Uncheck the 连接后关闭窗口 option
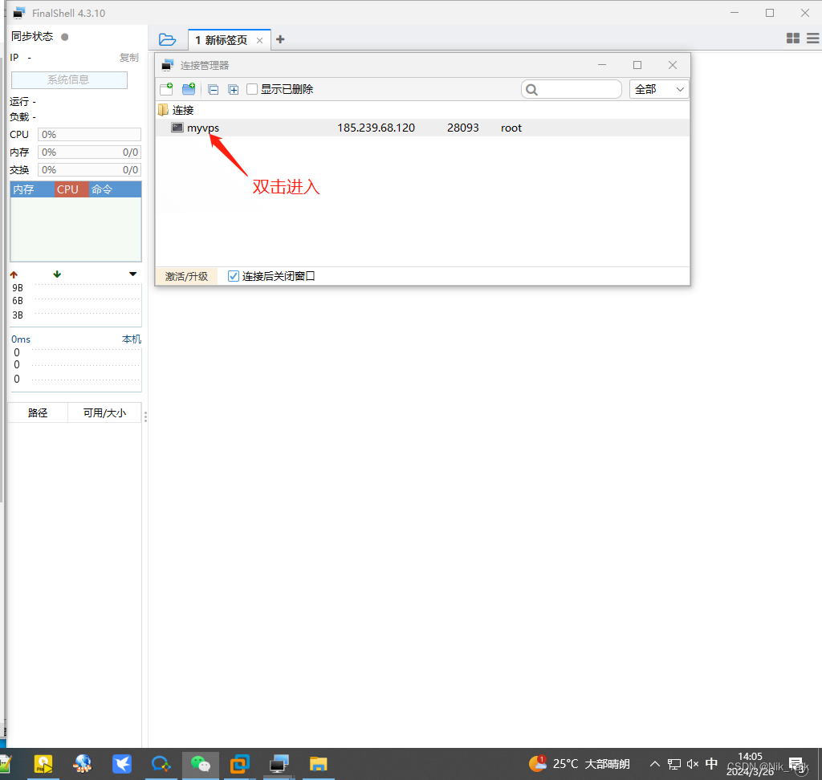Image resolution: width=822 pixels, height=780 pixels. (x=233, y=275)
